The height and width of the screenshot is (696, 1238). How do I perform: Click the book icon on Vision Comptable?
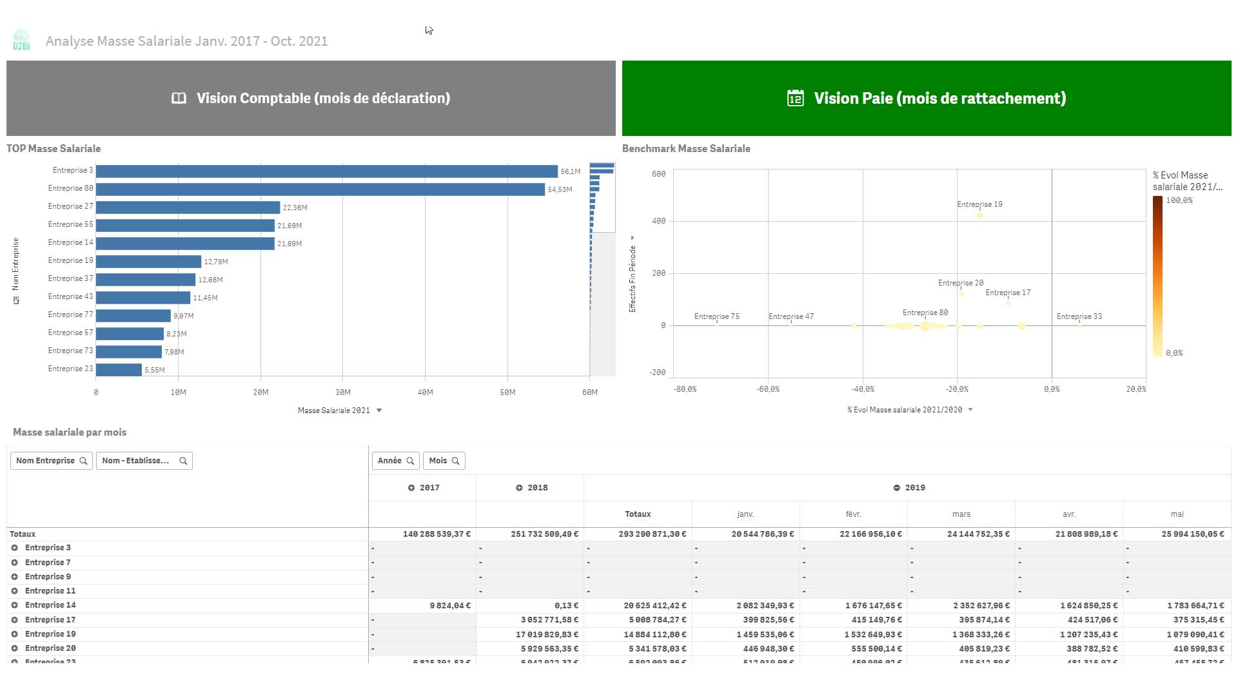click(x=179, y=98)
